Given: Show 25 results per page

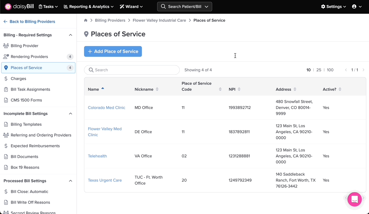Looking at the screenshot, I should coord(319,70).
